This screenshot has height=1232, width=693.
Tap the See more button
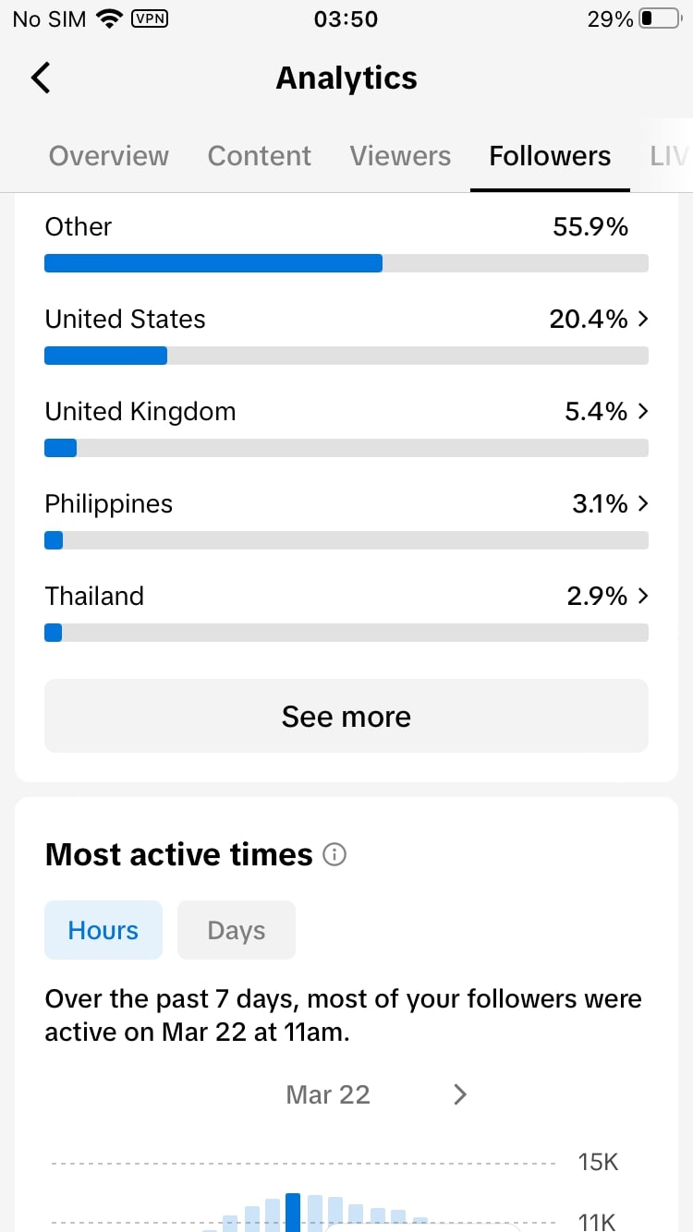(346, 716)
